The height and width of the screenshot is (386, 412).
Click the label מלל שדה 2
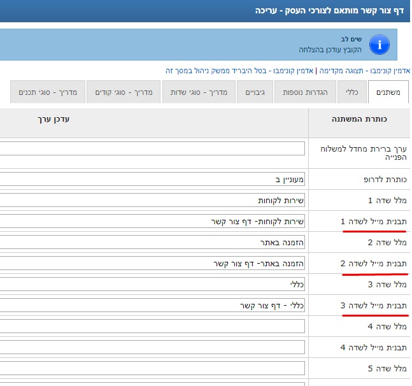pyautogui.click(x=387, y=243)
